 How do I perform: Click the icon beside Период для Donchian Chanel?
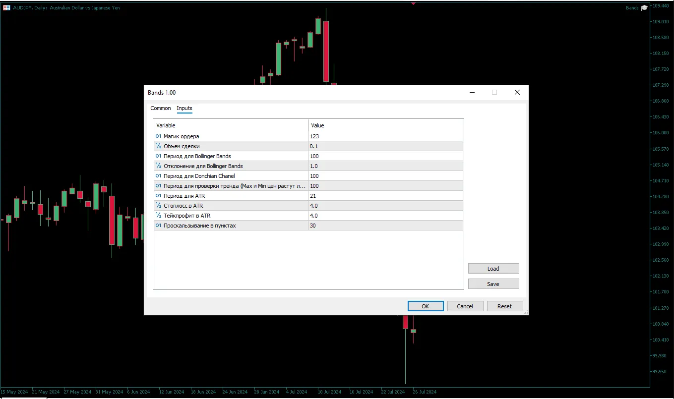159,176
